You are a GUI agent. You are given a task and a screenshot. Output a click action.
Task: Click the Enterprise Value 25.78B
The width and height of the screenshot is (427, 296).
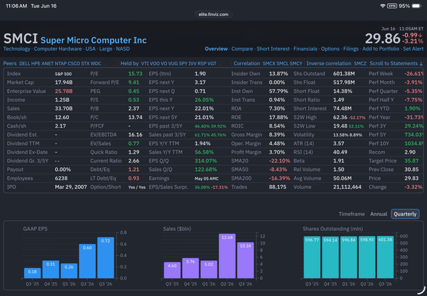tap(64, 91)
